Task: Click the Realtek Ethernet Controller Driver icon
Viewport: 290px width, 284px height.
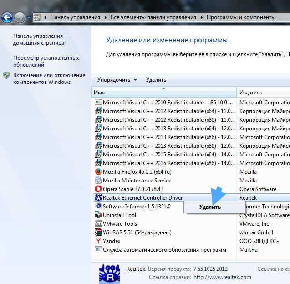Action: pyautogui.click(x=98, y=198)
